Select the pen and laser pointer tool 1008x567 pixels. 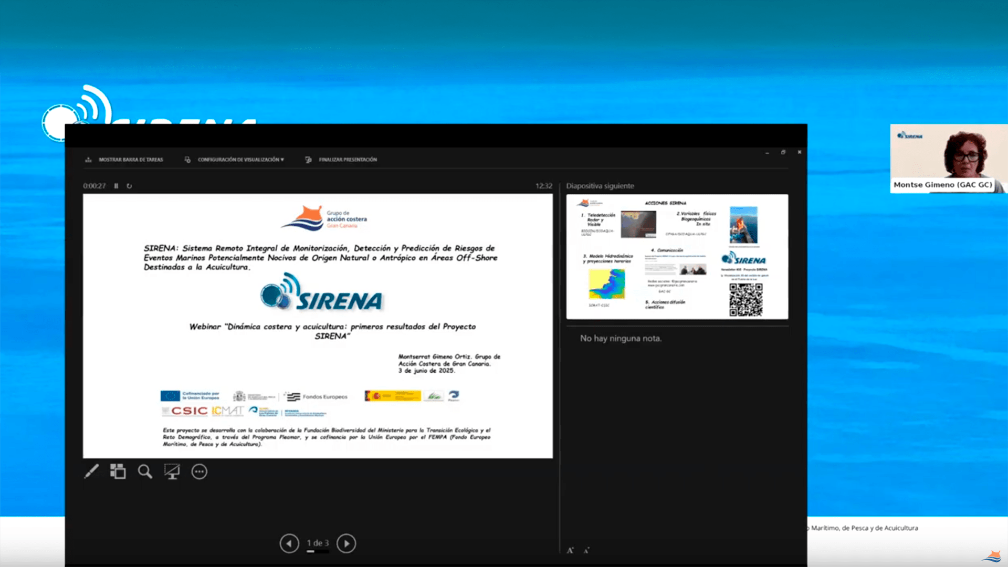tap(91, 471)
